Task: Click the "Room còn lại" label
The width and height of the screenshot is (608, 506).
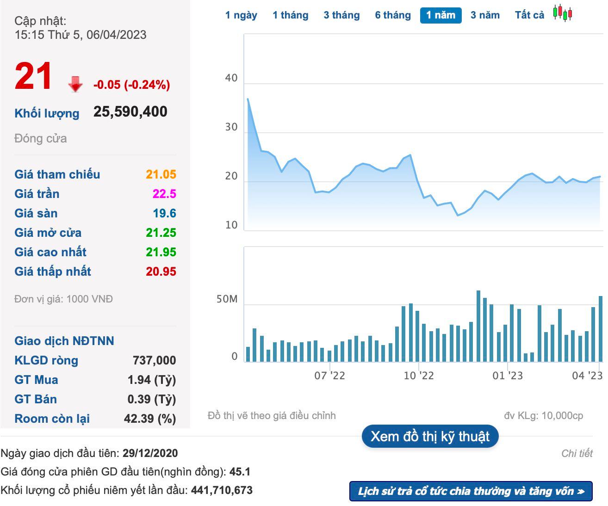Action: click(x=52, y=419)
